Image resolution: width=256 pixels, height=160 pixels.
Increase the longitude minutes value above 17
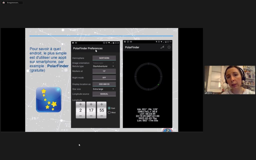(x=91, y=104)
